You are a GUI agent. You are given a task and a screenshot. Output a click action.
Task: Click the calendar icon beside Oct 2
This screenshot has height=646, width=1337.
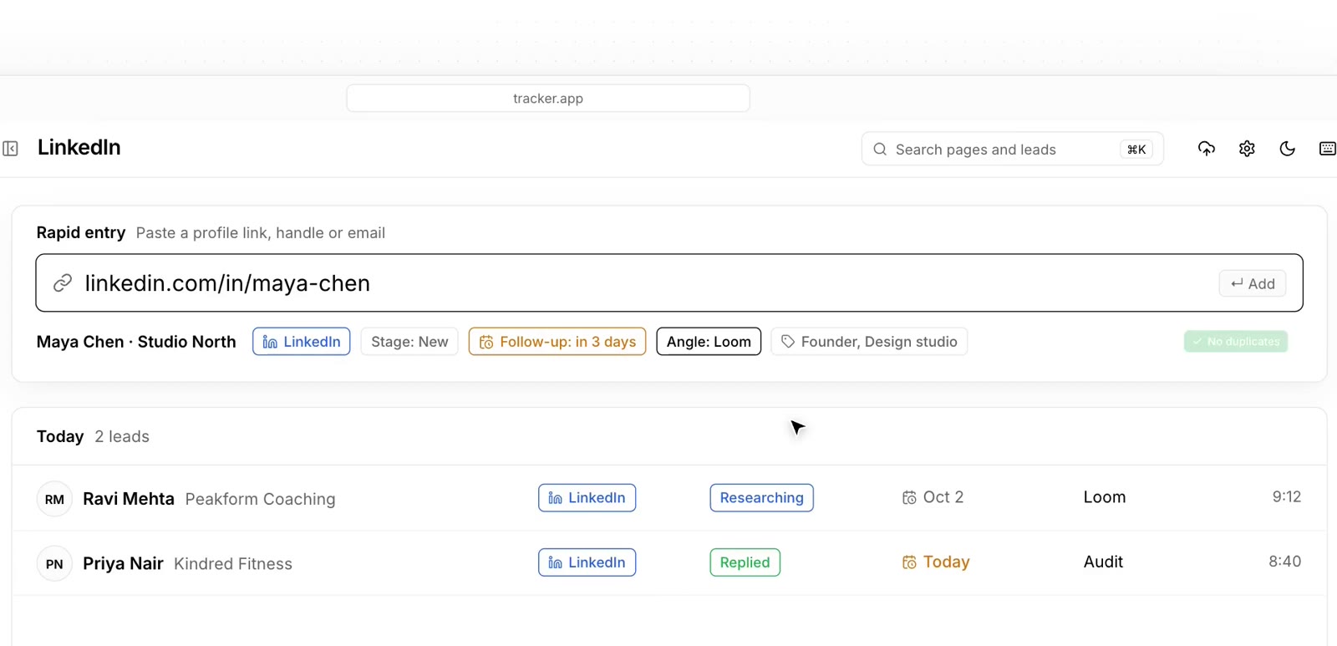point(909,498)
